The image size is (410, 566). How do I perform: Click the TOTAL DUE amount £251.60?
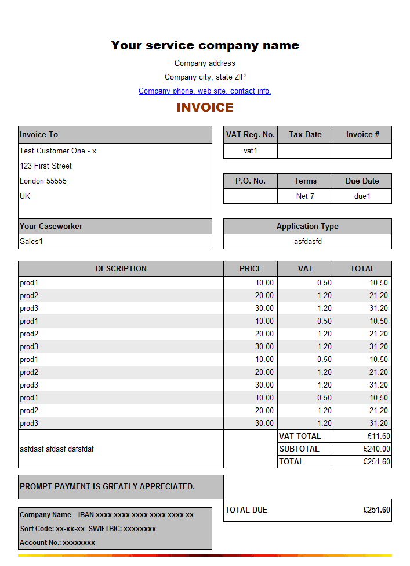click(x=376, y=510)
